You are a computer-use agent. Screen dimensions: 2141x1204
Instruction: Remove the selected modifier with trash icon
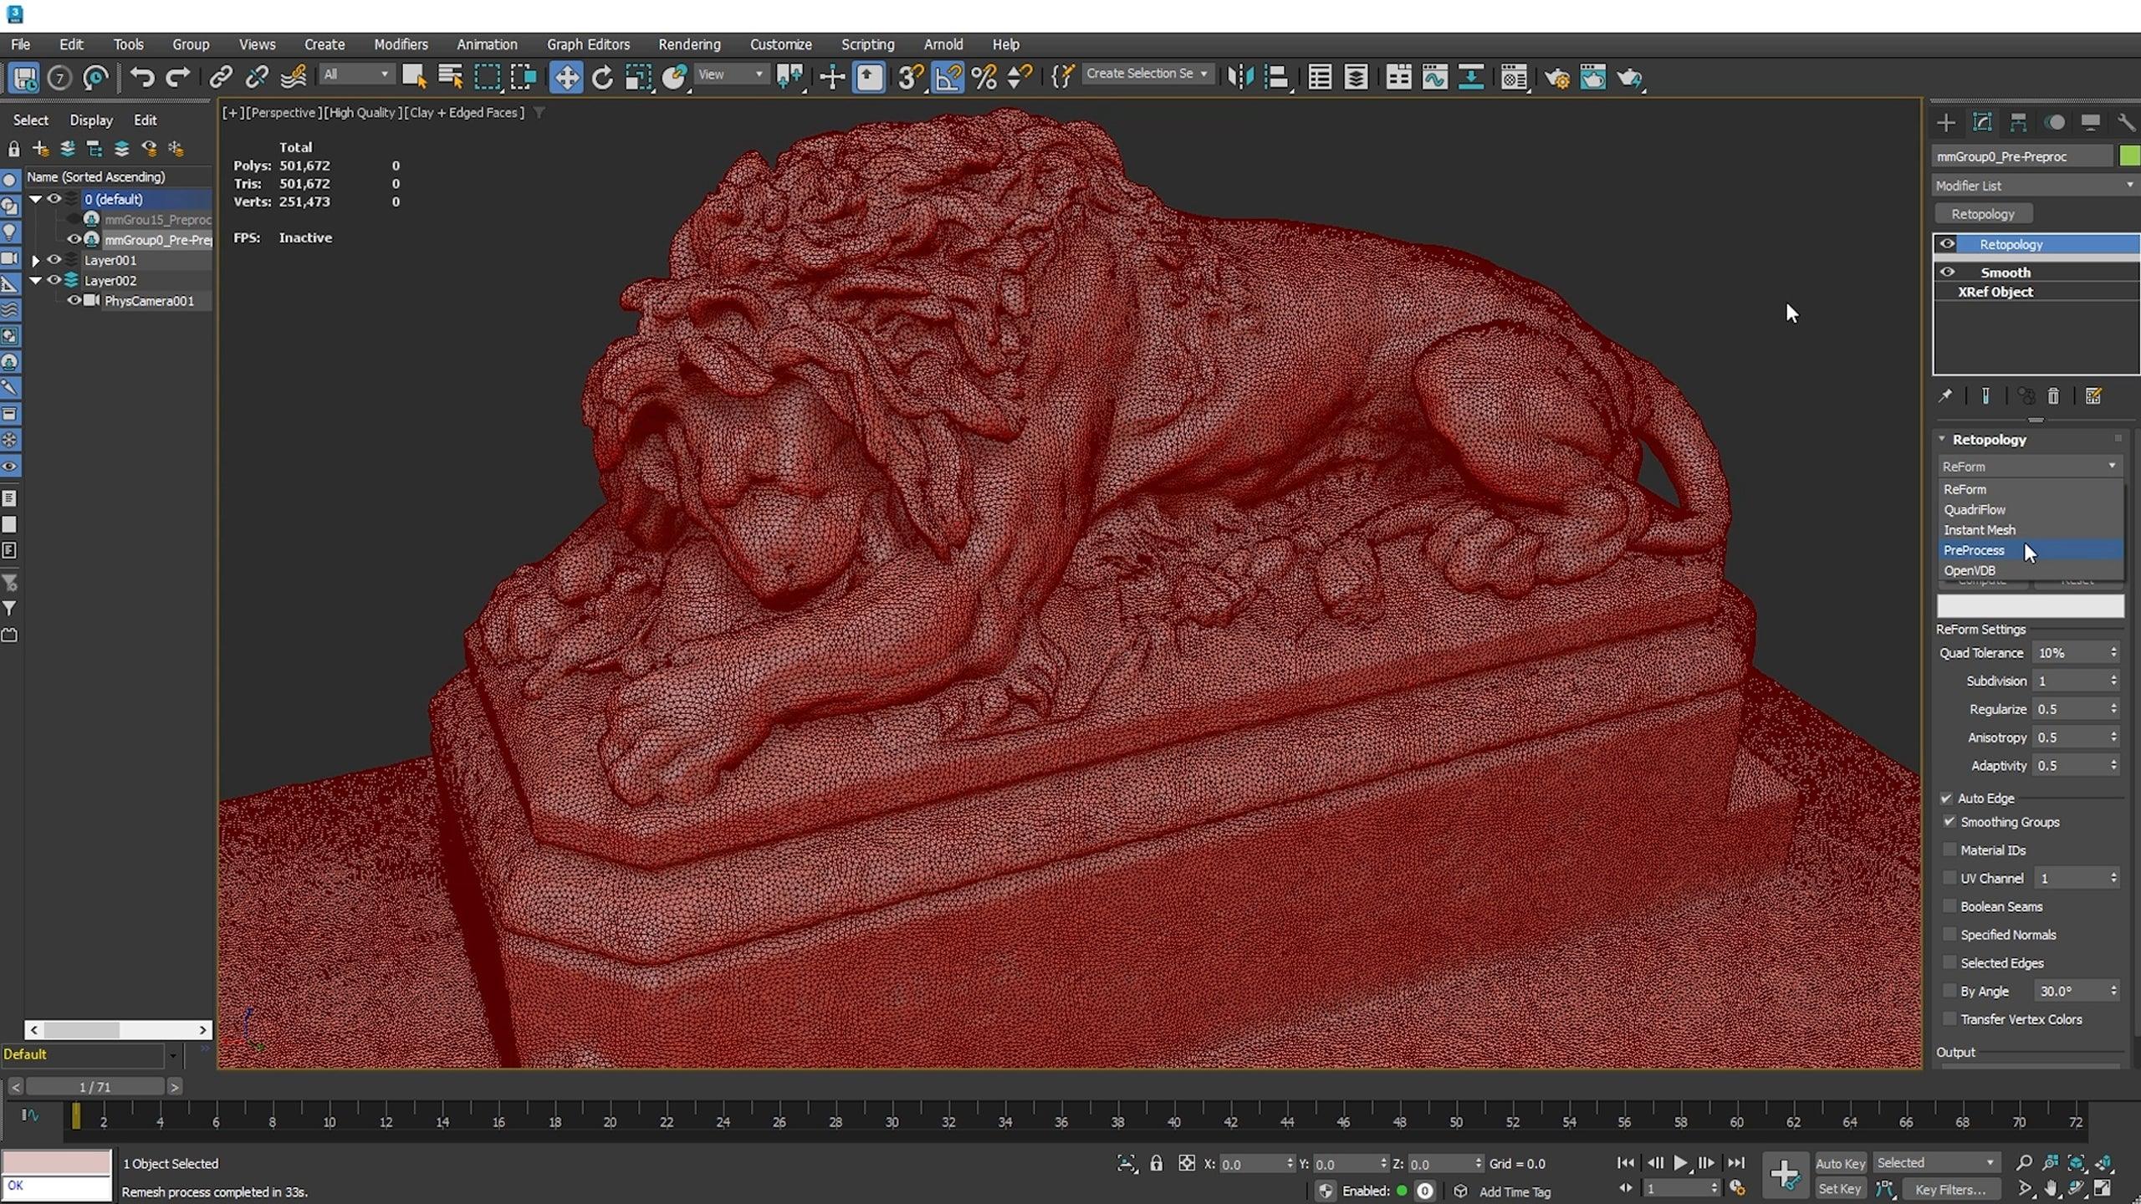2053,396
